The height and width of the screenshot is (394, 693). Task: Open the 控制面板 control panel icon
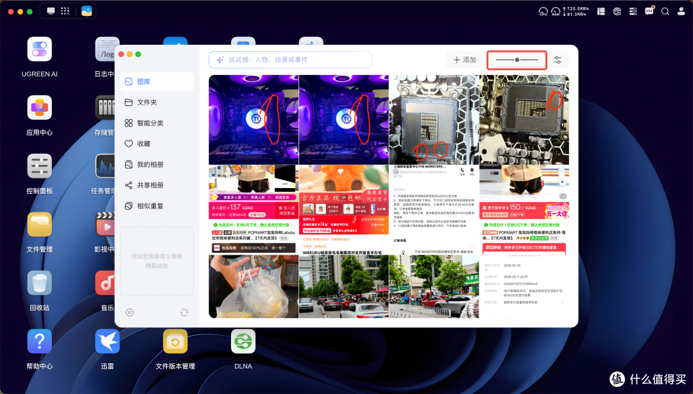tap(39, 166)
